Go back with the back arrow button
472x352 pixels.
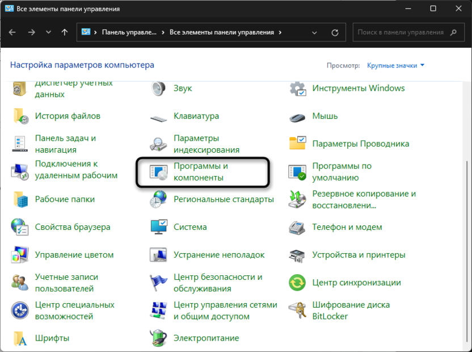(x=12, y=32)
